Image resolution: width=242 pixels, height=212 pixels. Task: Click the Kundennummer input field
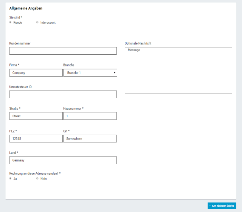[63, 51]
